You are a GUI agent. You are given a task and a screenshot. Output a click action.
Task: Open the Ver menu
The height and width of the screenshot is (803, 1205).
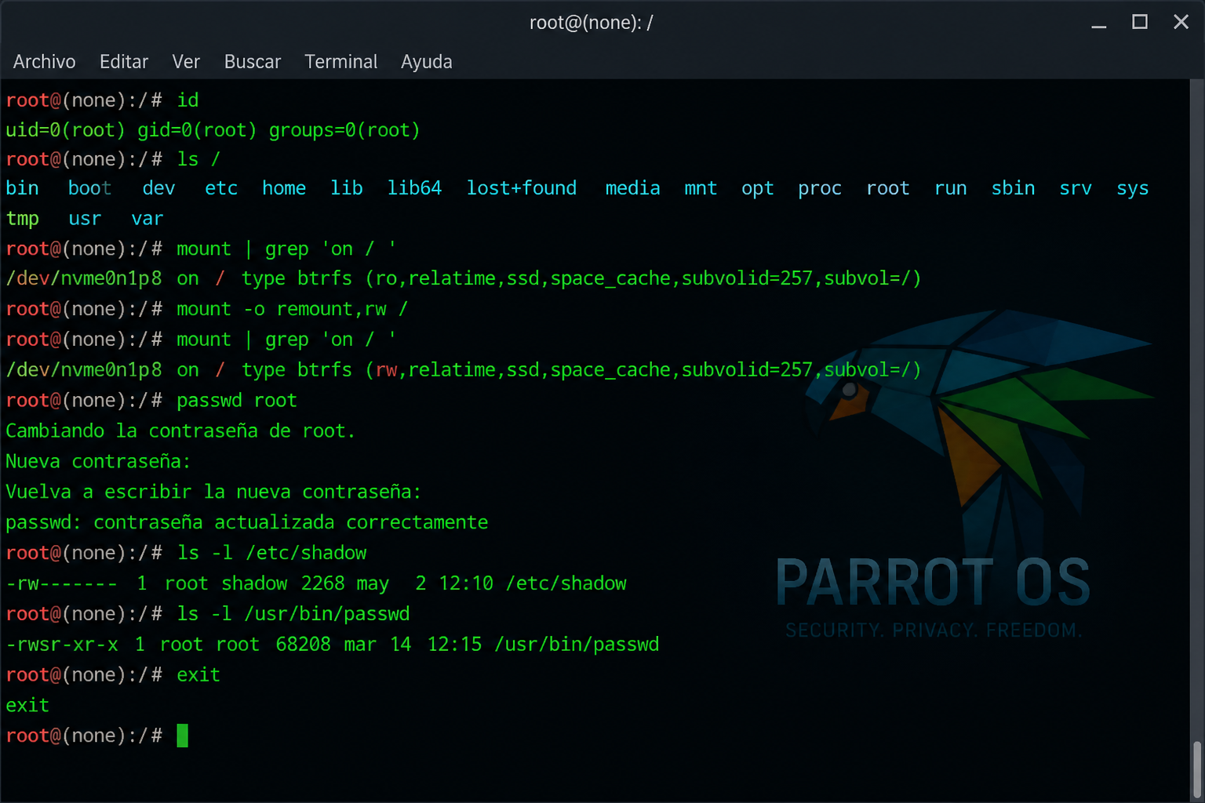click(x=186, y=62)
